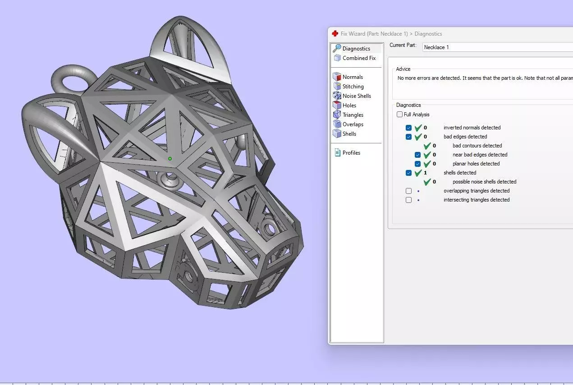Viewport: 573px width, 385px height.
Task: Click the Normals icon in the Fix Wizard
Action: tap(337, 77)
